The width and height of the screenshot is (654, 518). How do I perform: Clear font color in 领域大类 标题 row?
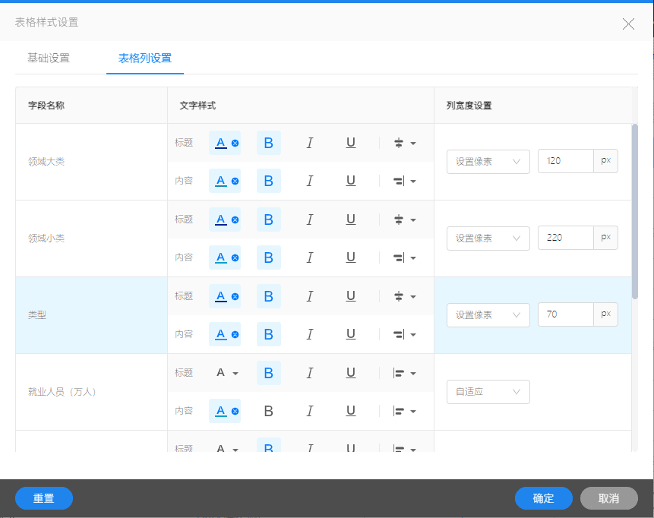click(x=235, y=143)
